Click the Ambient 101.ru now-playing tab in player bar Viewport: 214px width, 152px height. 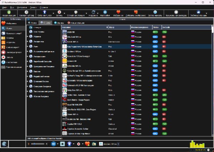coord(109,144)
